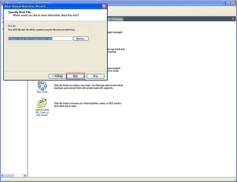This screenshot has height=182, width=237.
Task: Click the 취소 cancel button
Action: click(95, 76)
